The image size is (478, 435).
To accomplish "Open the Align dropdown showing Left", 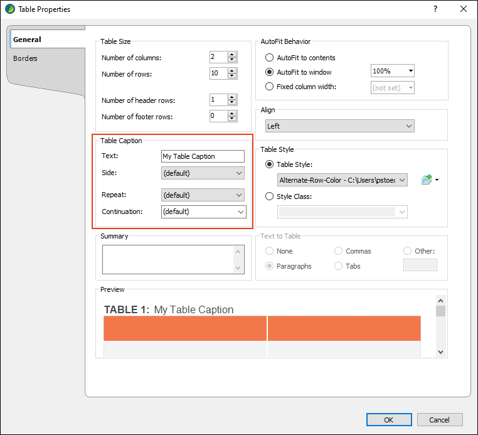I will tap(339, 126).
